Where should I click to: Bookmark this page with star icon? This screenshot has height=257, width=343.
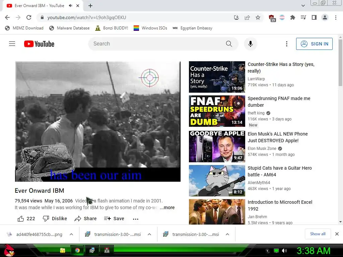pos(258,17)
